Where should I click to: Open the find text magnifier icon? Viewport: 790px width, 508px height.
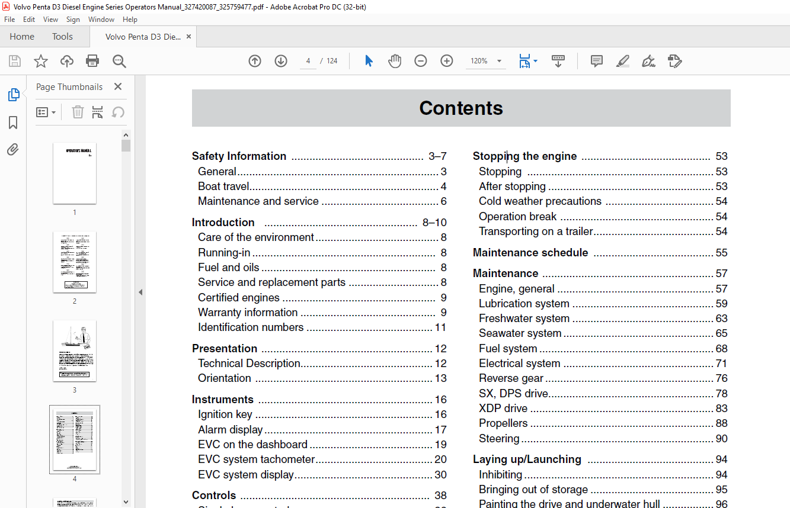pos(119,61)
